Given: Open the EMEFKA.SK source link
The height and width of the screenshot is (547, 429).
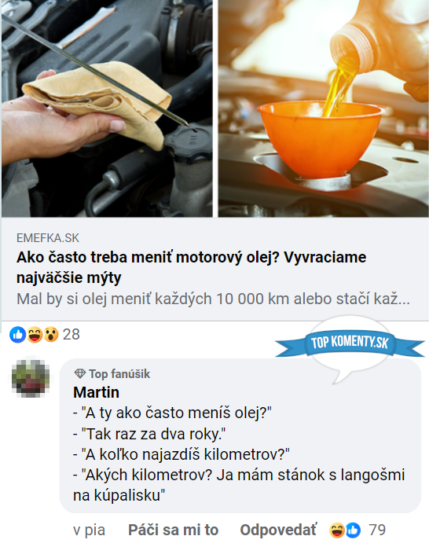Looking at the screenshot, I should 48,238.
